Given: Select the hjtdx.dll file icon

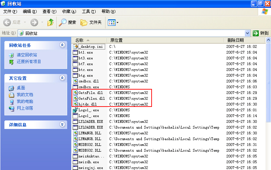Looking at the screenshot, I should click(x=75, y=104).
